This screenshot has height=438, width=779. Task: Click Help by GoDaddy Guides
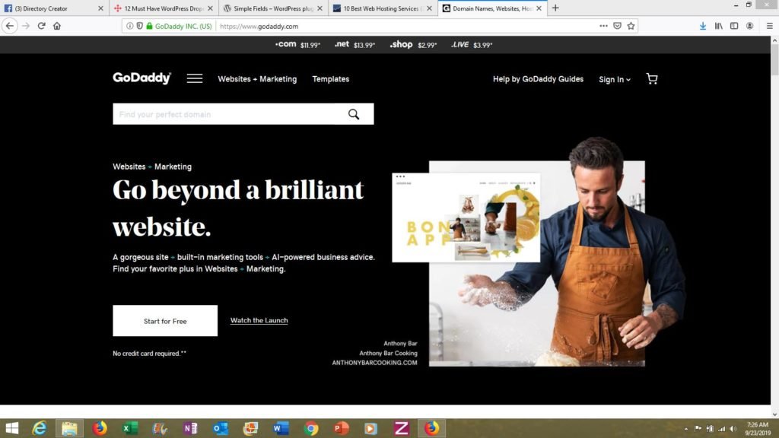point(538,79)
